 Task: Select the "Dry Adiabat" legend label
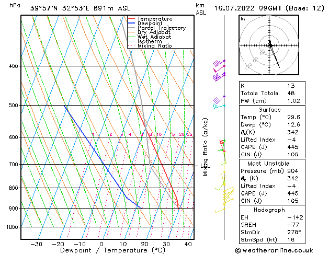(x=154, y=32)
